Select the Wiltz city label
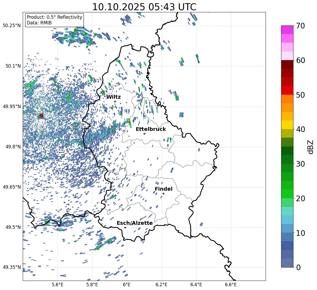The image size is (317, 290). (x=114, y=97)
